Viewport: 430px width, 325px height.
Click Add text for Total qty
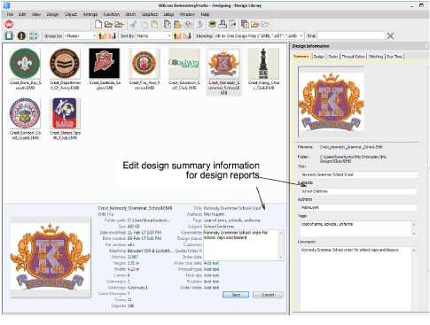211,275
